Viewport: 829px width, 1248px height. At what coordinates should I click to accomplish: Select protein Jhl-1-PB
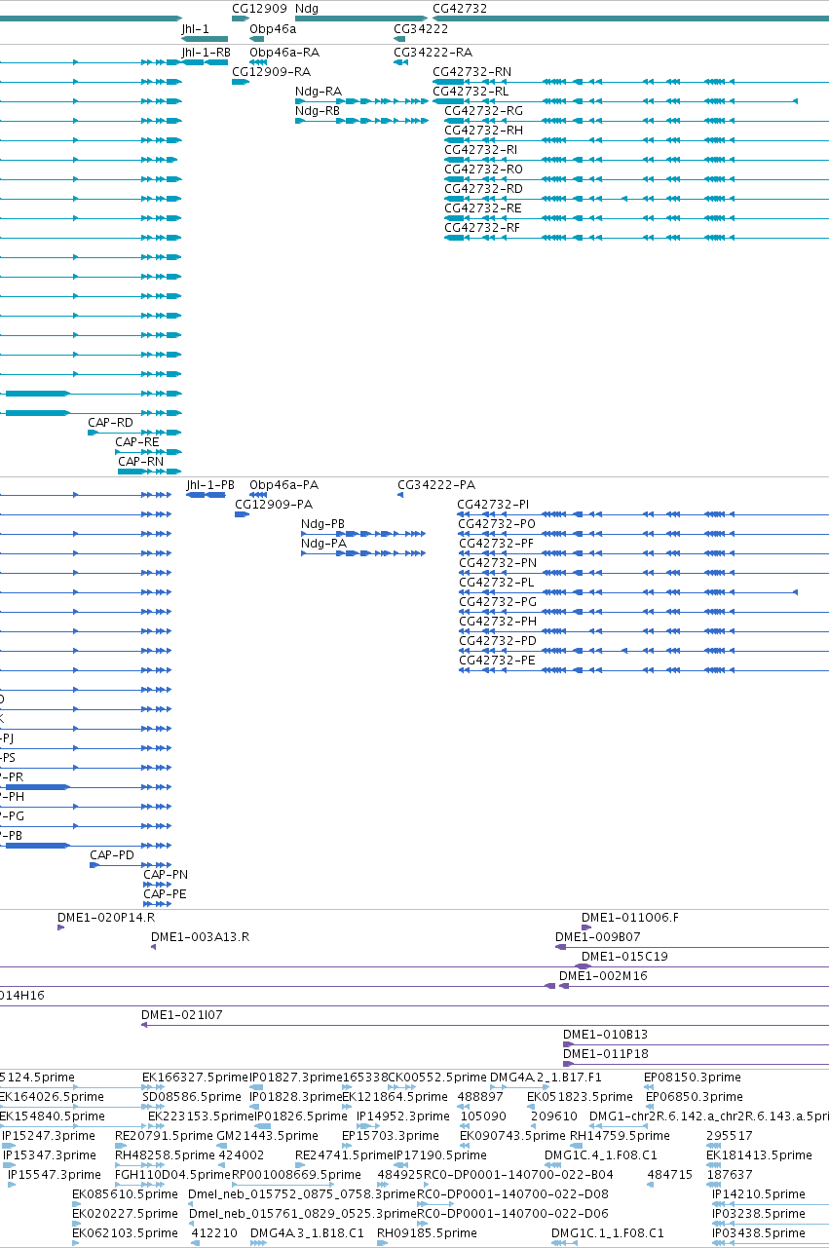click(x=210, y=485)
